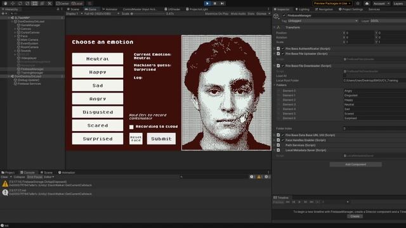Viewport: 406px width, 228px height.
Task: Open the Display 1 dropdown in Game view
Action: 74,13
